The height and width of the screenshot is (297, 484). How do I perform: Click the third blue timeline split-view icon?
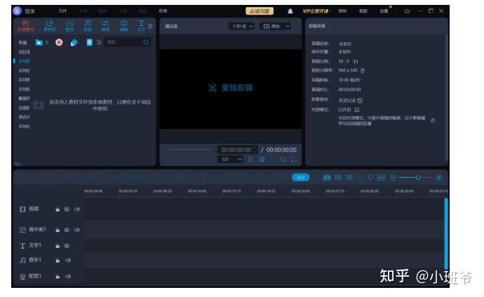pyautogui.click(x=349, y=177)
